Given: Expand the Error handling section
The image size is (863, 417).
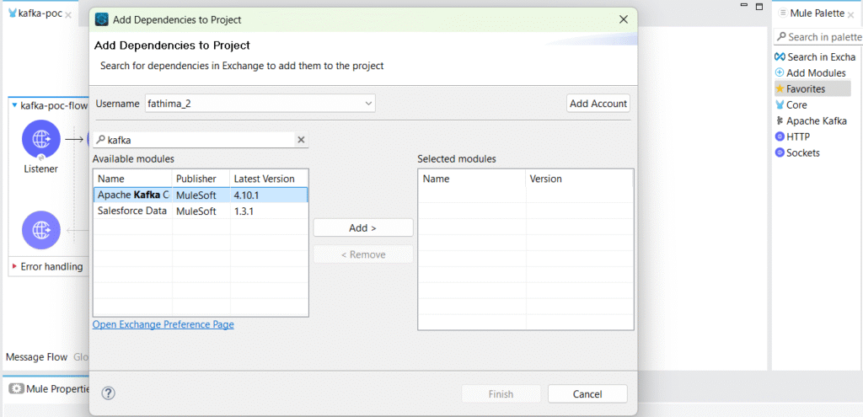Looking at the screenshot, I should pyautogui.click(x=14, y=266).
